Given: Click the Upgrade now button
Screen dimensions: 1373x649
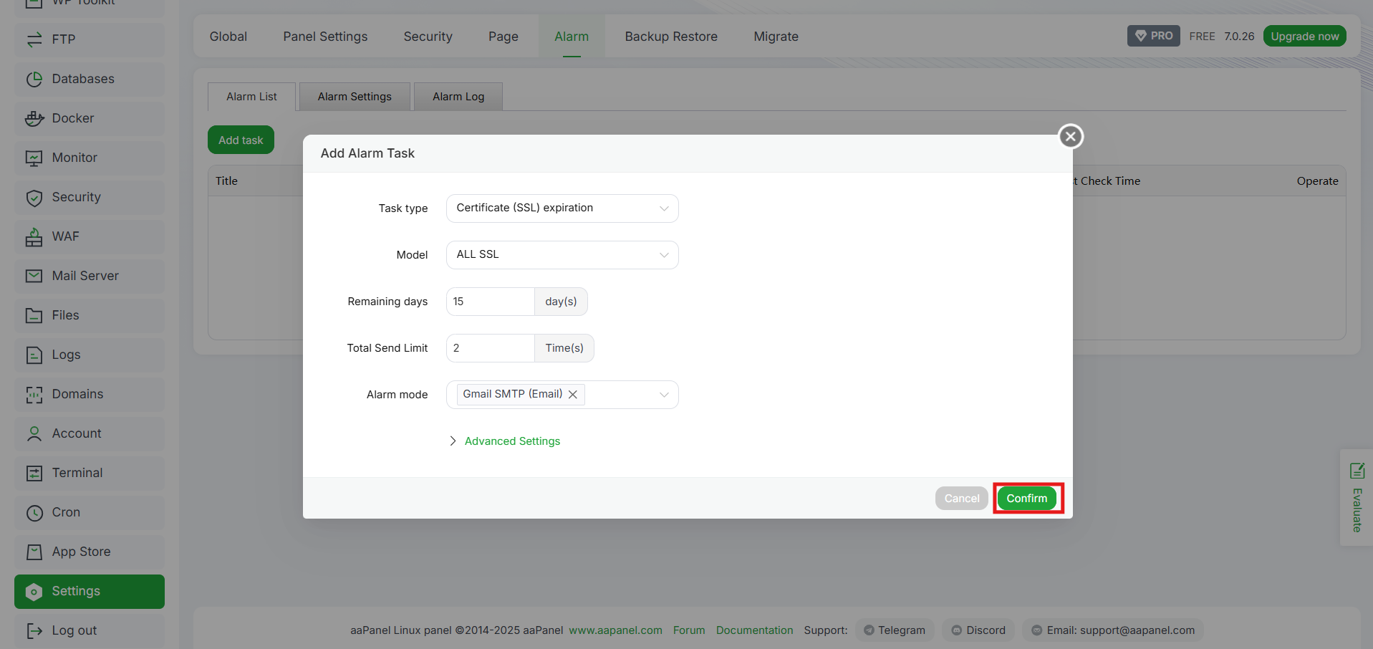Looking at the screenshot, I should coord(1304,36).
